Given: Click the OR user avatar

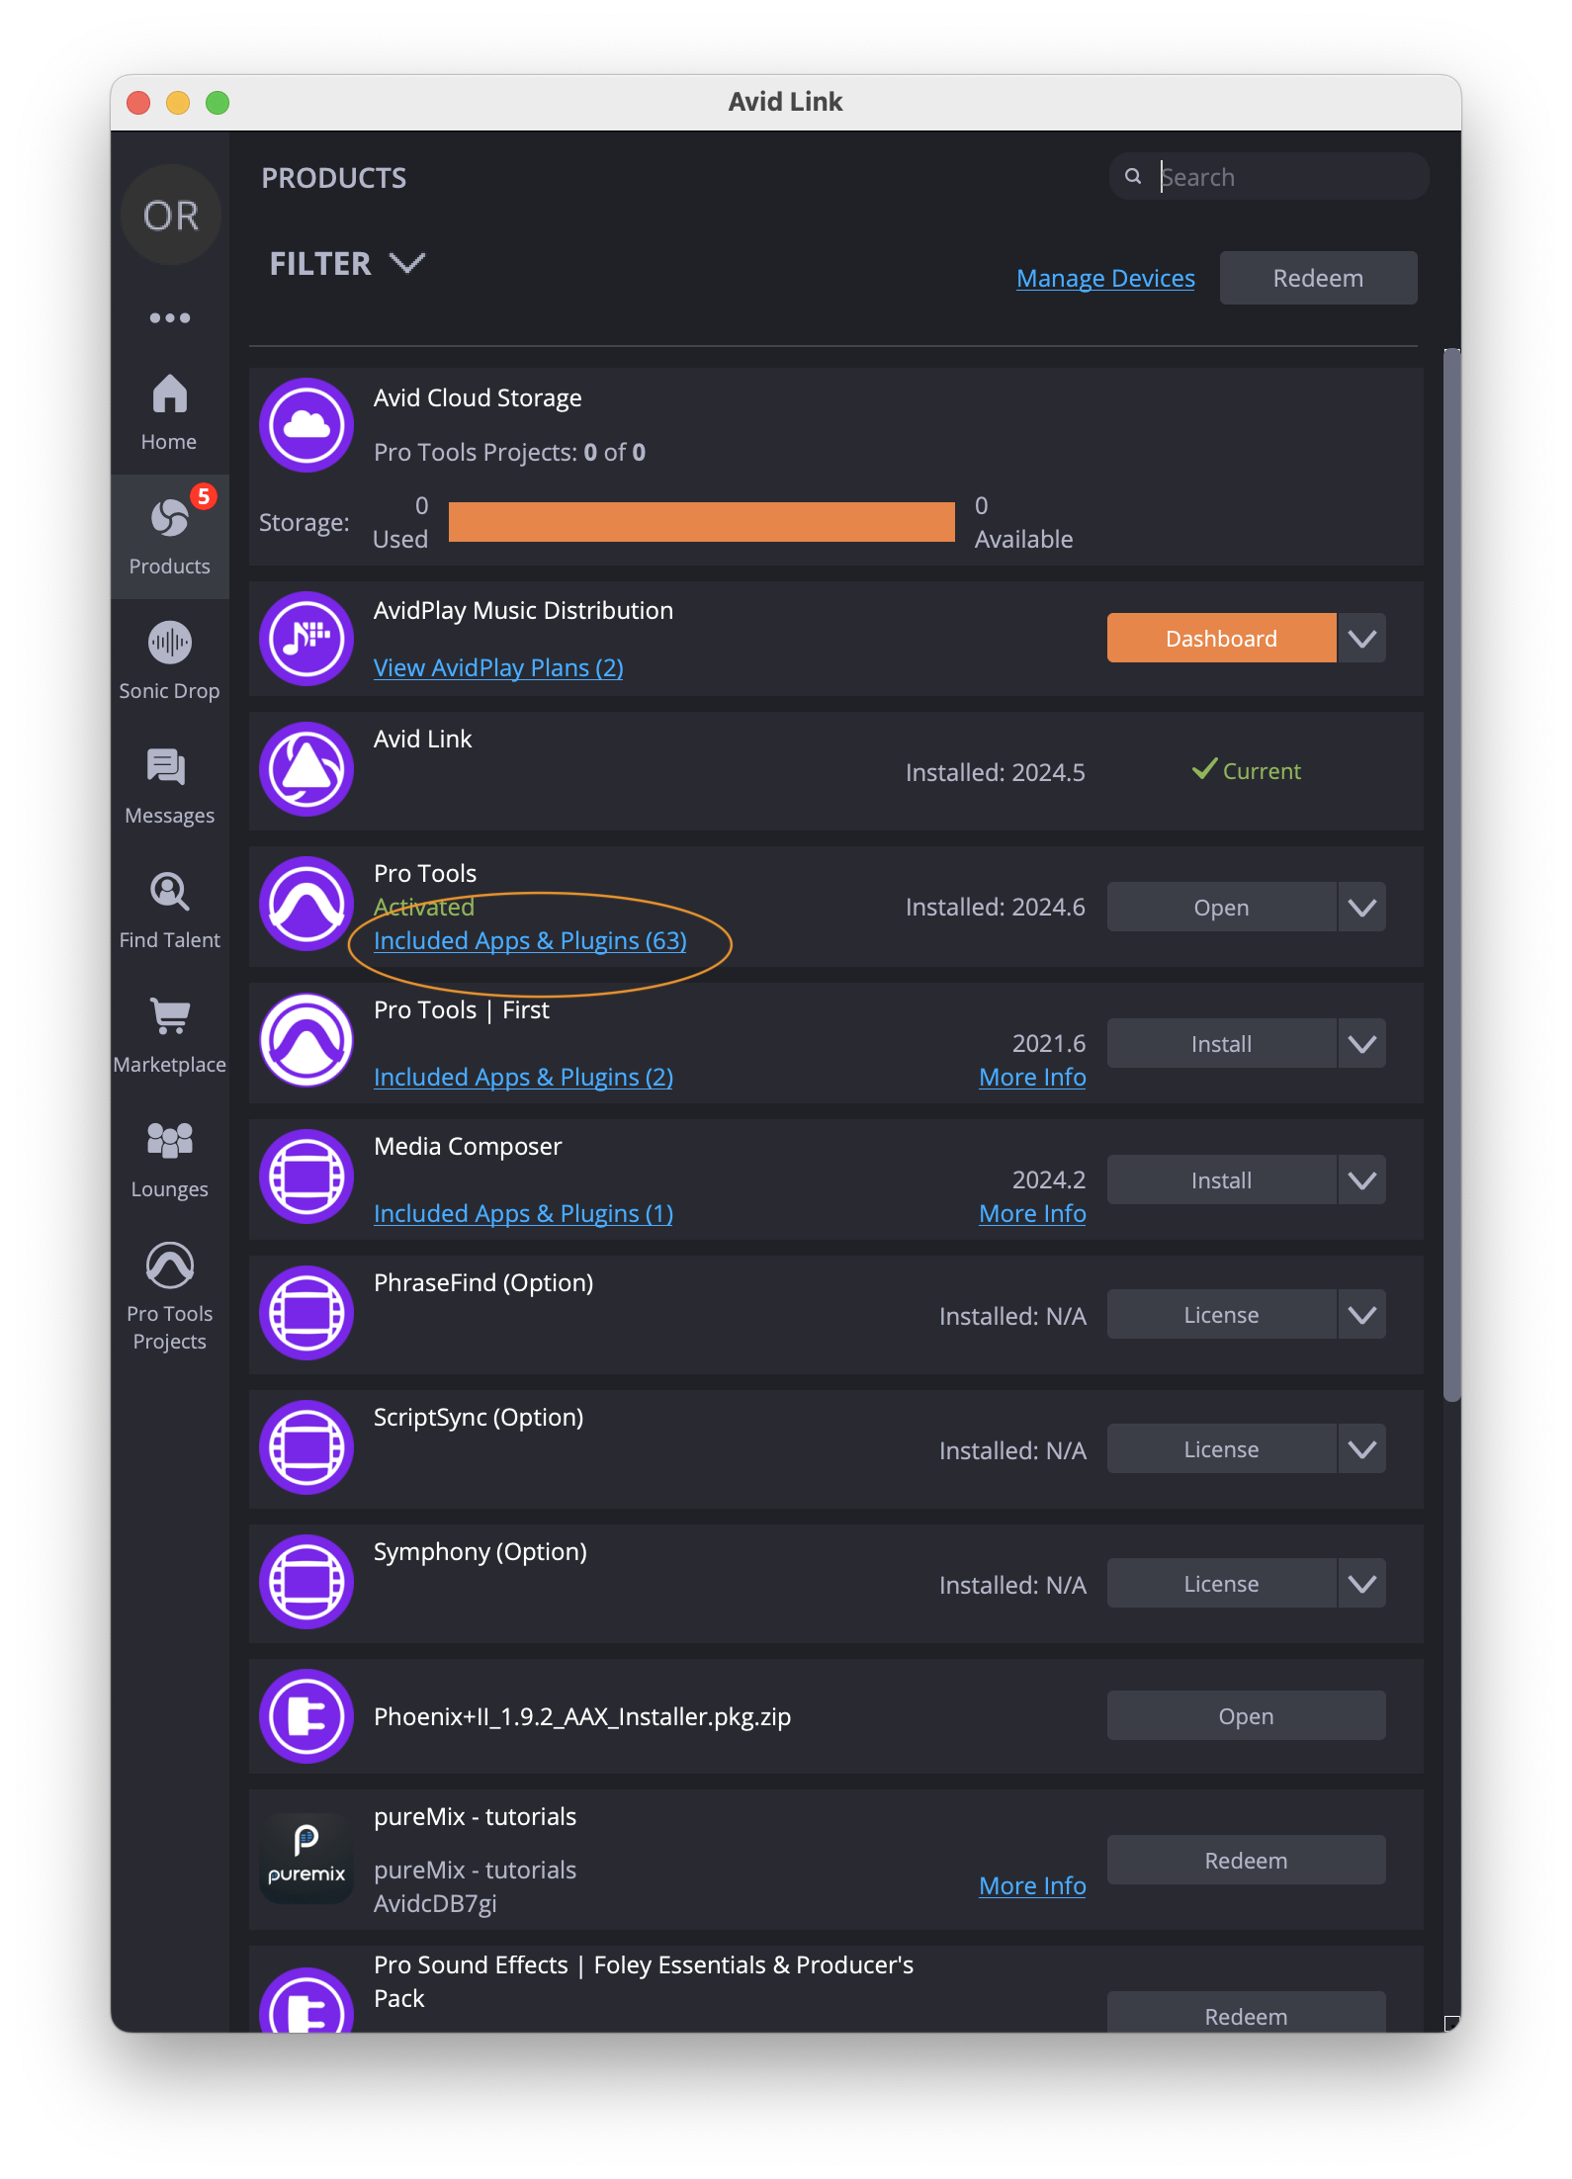Looking at the screenshot, I should [171, 215].
